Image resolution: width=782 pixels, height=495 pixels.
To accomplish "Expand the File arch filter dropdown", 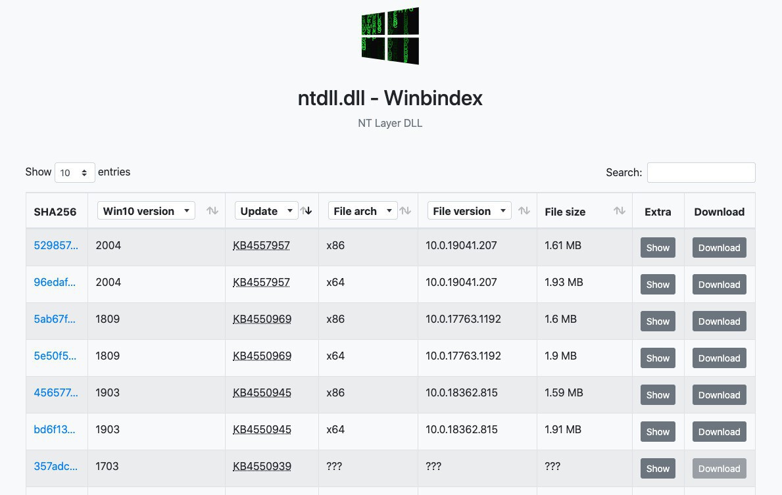I will pos(362,211).
